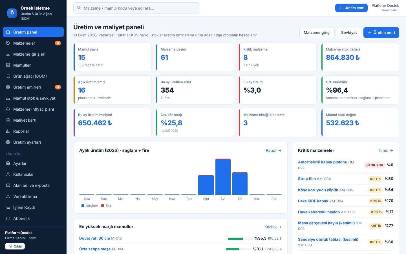
Task: Click the gear icon beside Üretim ayarları
Action: tap(8, 142)
